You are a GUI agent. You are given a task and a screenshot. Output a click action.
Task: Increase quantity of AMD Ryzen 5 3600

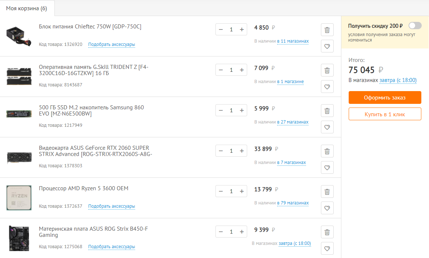click(x=242, y=191)
